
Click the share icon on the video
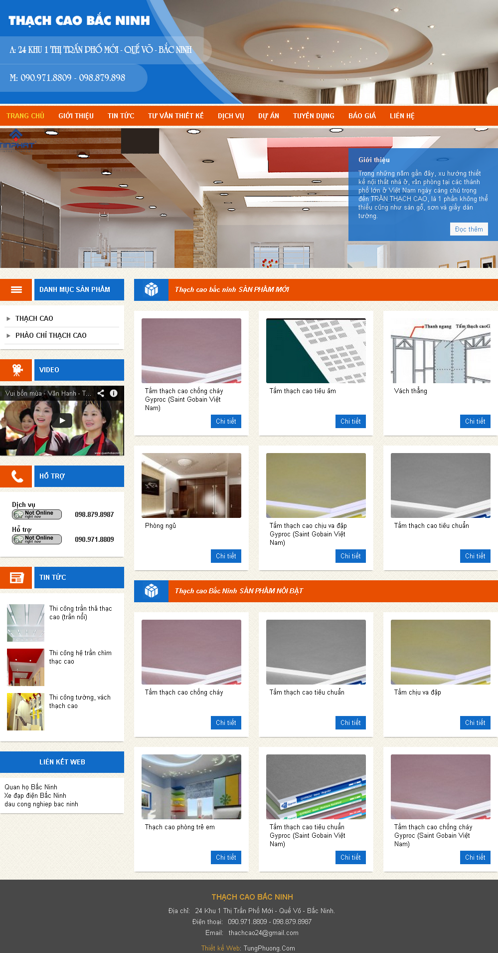click(x=101, y=393)
